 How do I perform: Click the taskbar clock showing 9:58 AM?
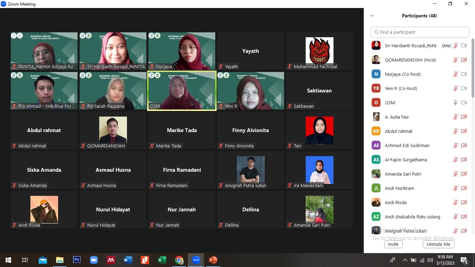[x=445, y=260]
